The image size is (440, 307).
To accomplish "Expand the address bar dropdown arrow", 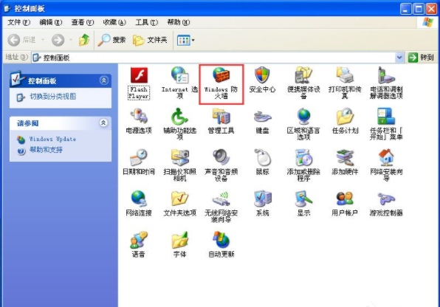I will [x=399, y=58].
